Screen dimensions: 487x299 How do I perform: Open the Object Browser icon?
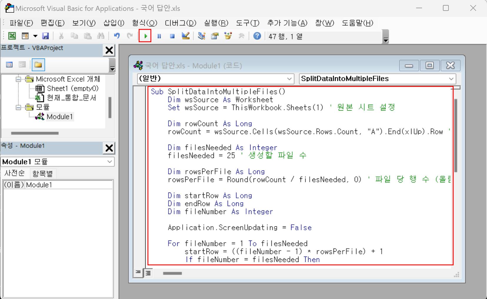coord(228,36)
